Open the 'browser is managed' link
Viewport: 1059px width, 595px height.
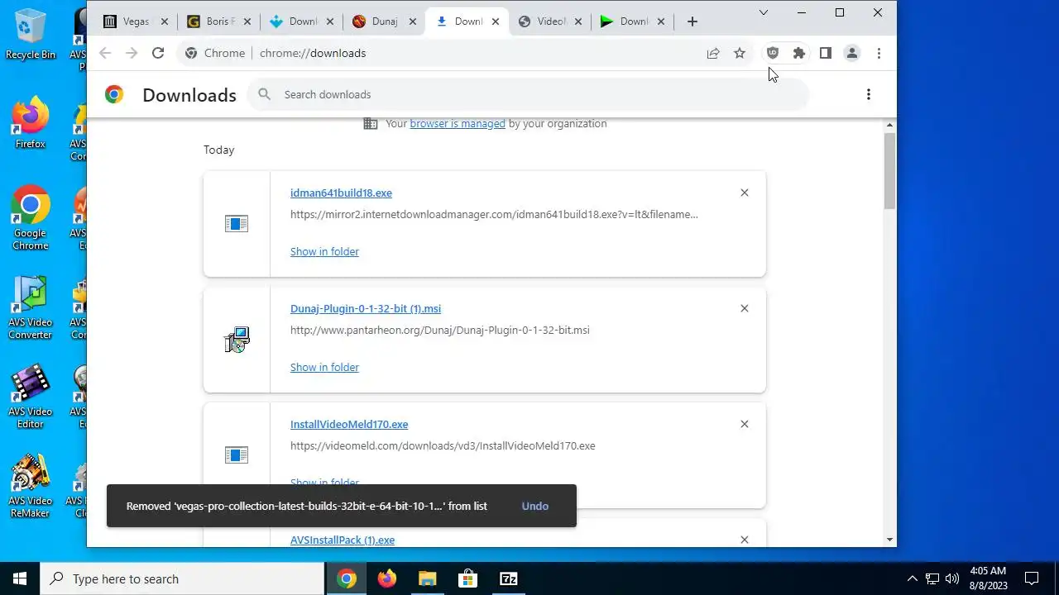(458, 123)
